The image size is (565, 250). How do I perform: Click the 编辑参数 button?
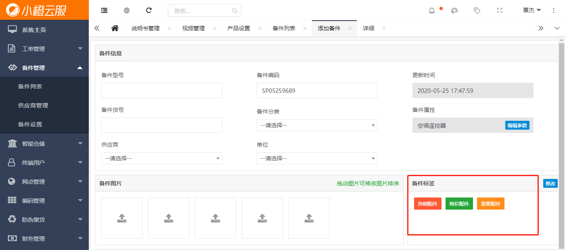click(x=517, y=125)
